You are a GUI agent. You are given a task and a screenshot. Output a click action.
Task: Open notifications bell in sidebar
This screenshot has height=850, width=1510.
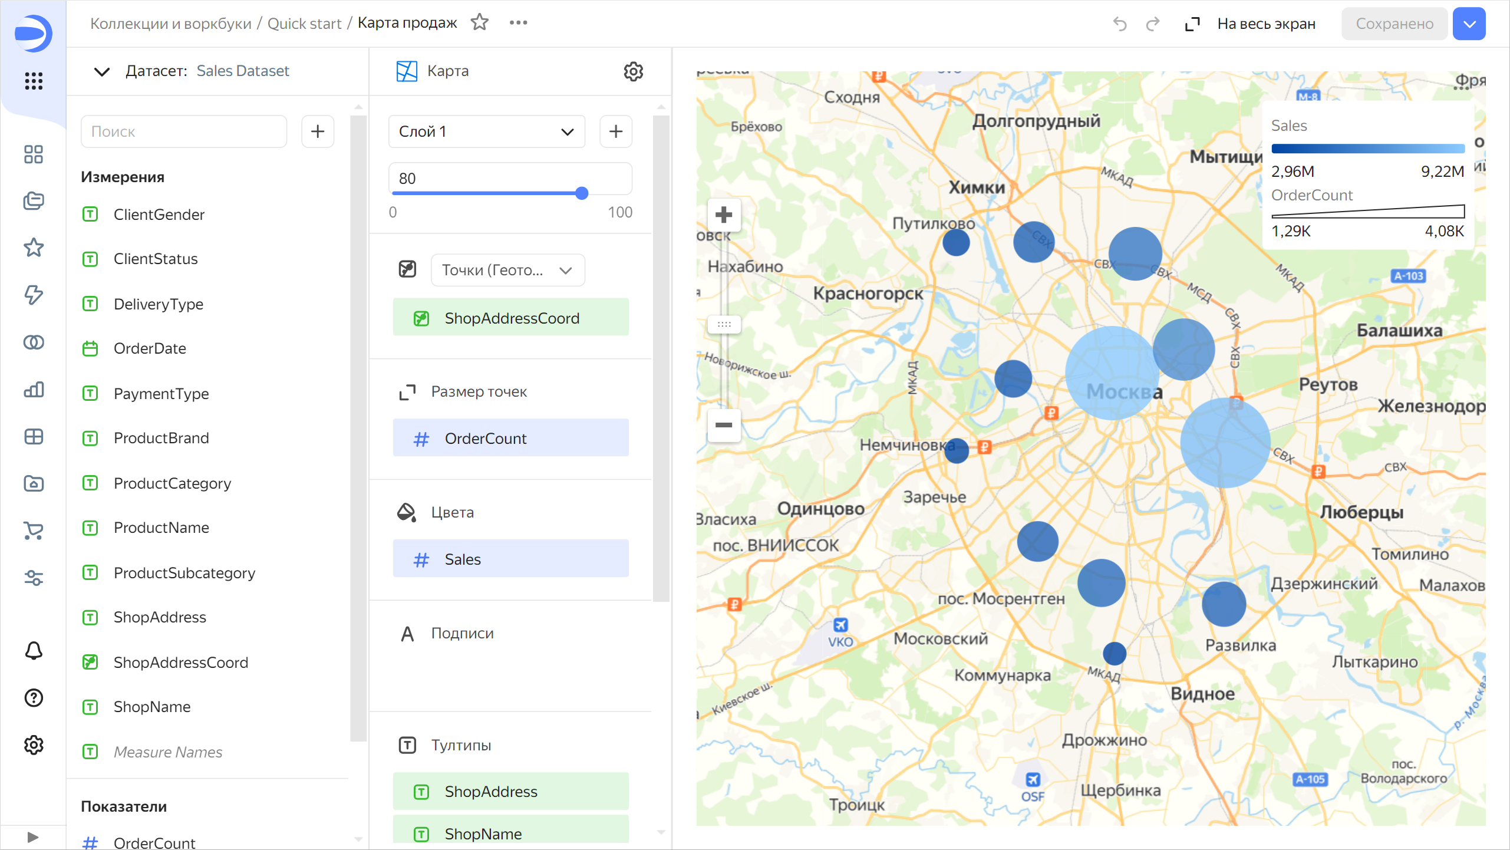(x=34, y=651)
